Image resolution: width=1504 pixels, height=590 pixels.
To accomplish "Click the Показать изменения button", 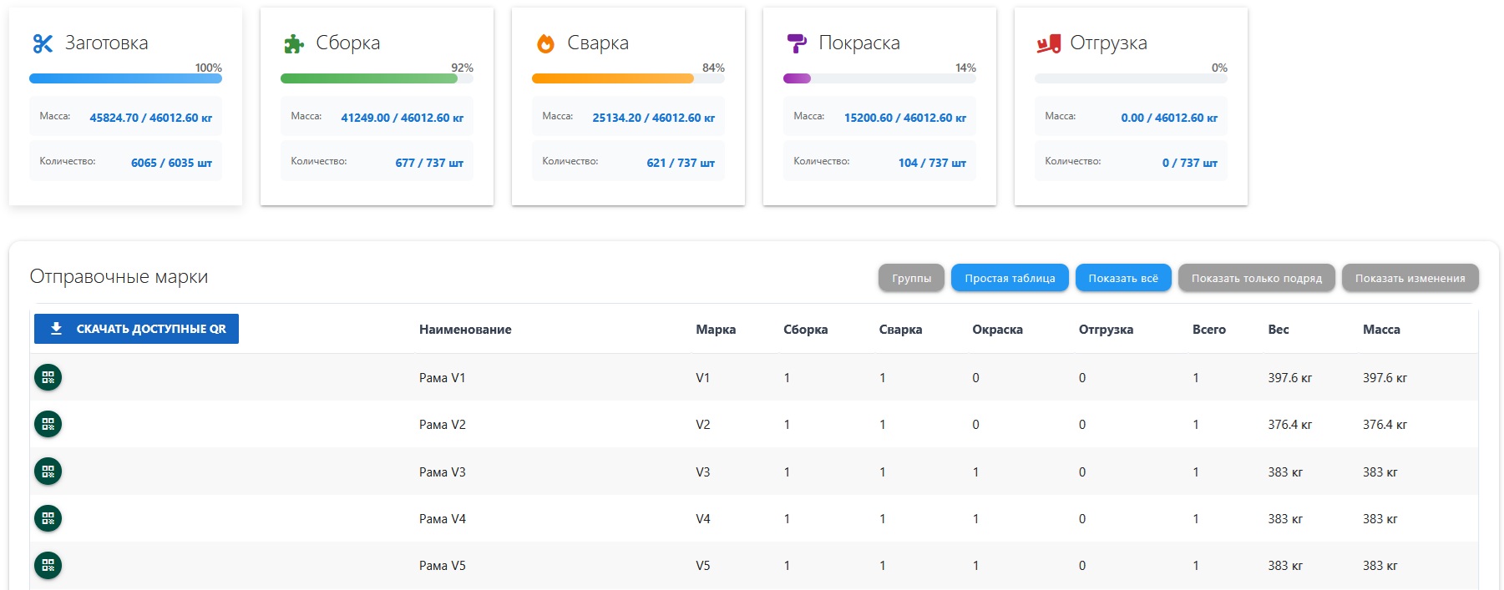I will (1410, 278).
